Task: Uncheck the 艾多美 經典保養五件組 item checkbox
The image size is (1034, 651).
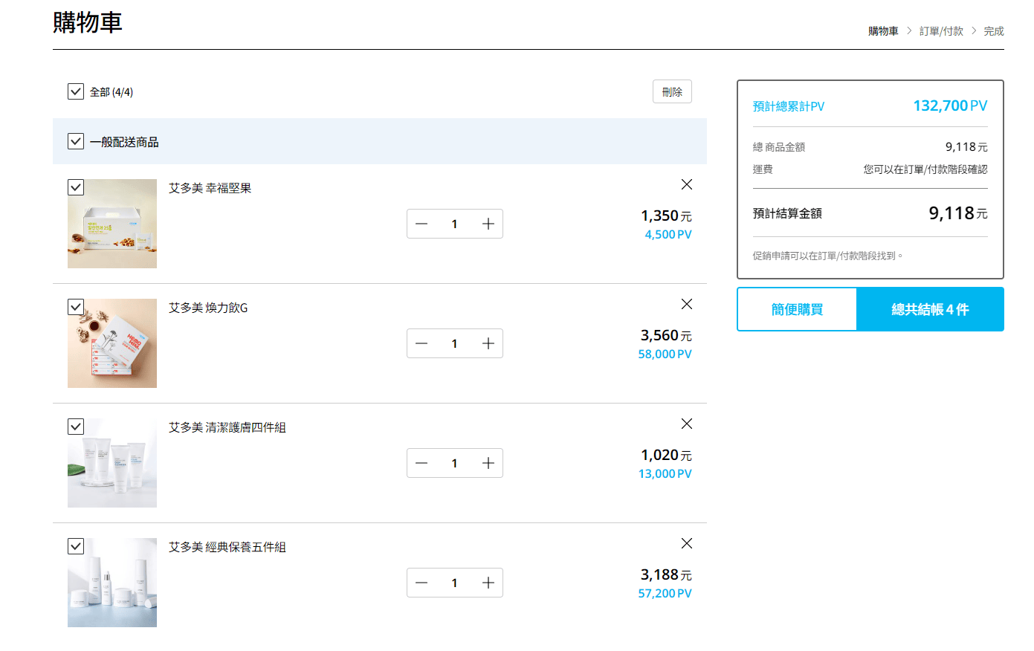Action: [76, 546]
